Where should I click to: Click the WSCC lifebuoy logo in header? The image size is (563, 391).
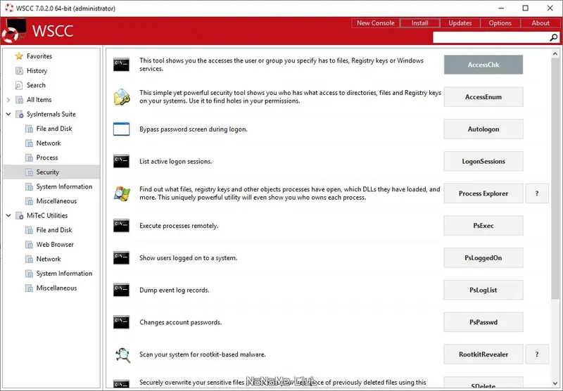point(13,31)
